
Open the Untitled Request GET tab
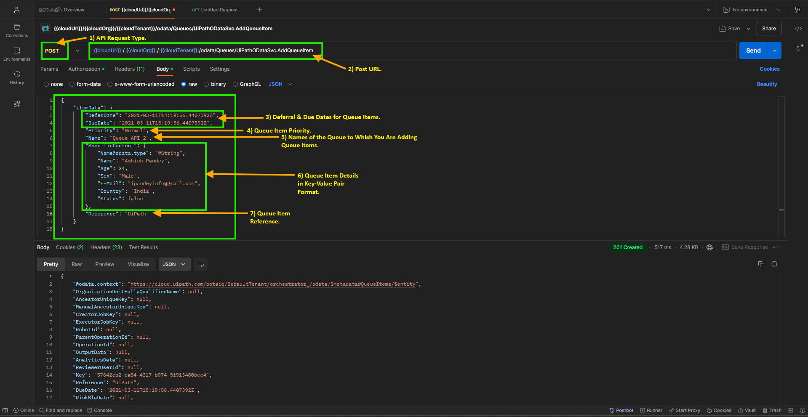(215, 10)
